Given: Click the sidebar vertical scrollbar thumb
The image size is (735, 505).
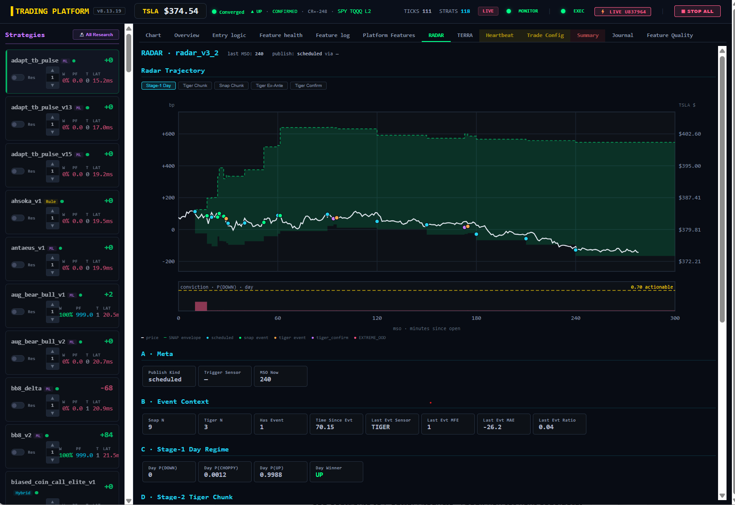Looking at the screenshot, I should [x=129, y=53].
